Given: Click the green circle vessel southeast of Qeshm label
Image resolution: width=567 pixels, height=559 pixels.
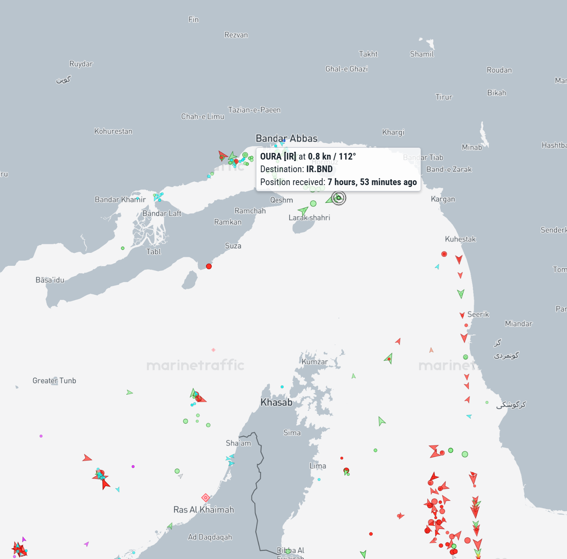Looking at the screenshot, I should click(313, 203).
